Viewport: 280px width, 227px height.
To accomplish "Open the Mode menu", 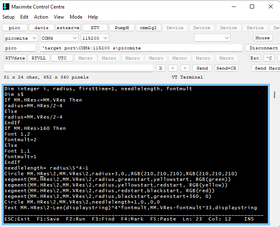I will click(x=76, y=17).
